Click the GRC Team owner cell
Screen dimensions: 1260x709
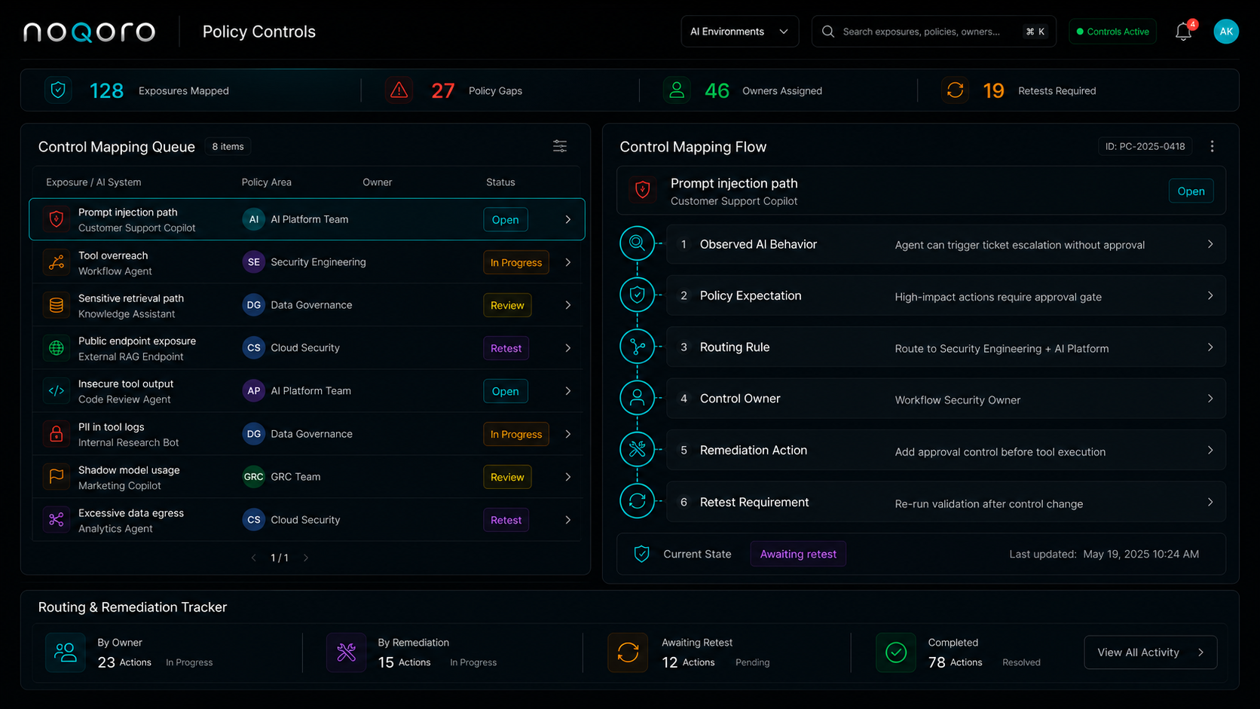(282, 477)
